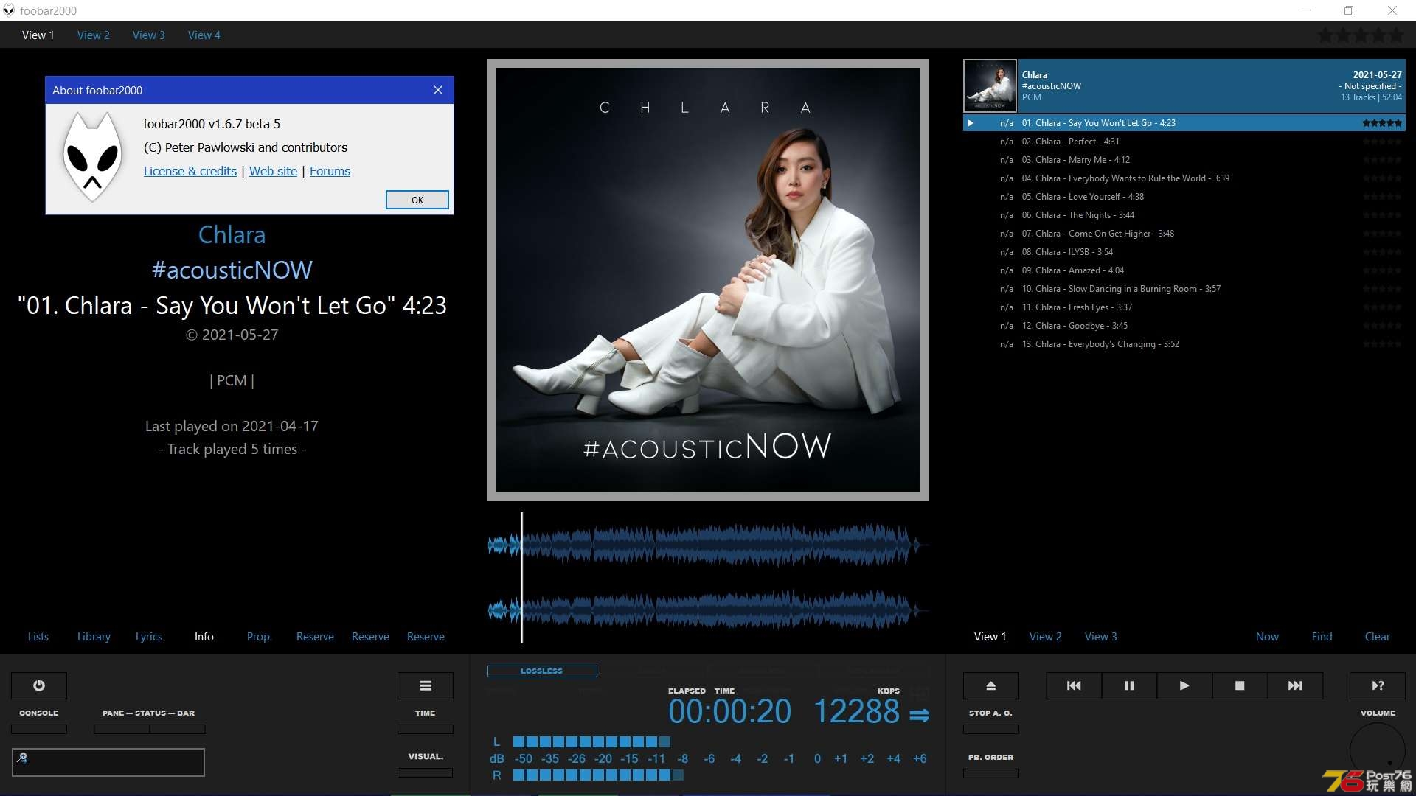This screenshot has width=1416, height=796.
Task: Click the search magnifier icon in search box
Action: pos(22,757)
